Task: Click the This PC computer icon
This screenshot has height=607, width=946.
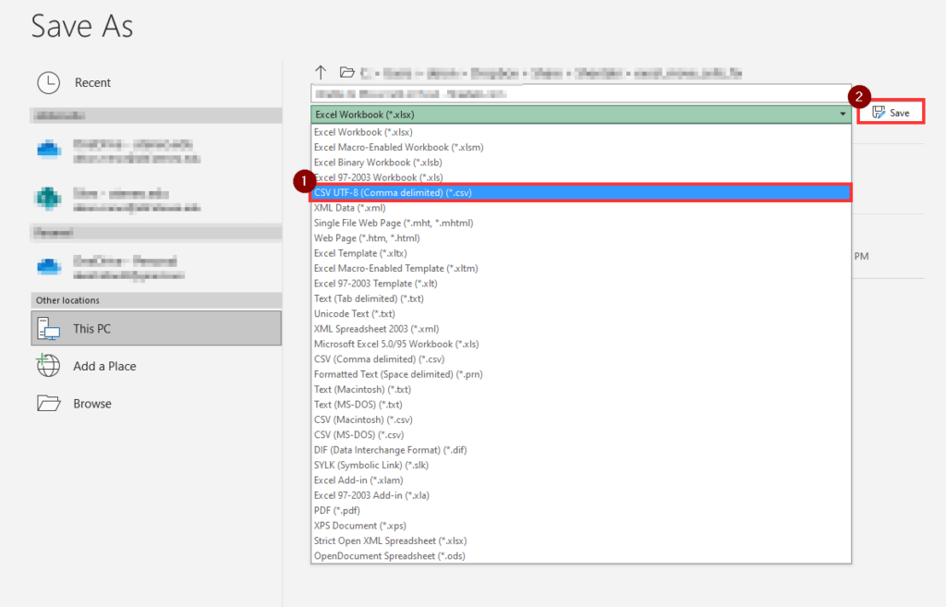Action: (51, 329)
